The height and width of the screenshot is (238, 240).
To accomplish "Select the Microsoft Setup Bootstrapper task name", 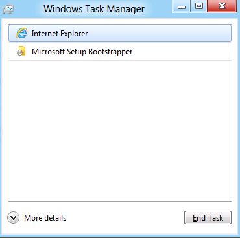I will pos(82,52).
